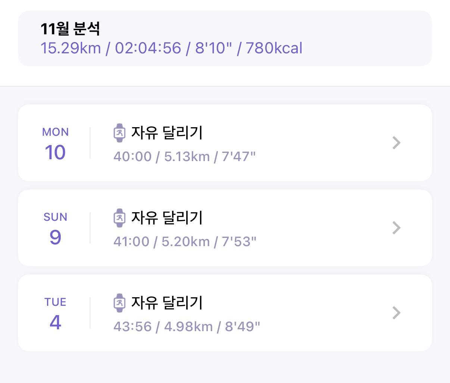Tap the watch icon on Monday's run
This screenshot has width=450, height=383.
tap(119, 133)
